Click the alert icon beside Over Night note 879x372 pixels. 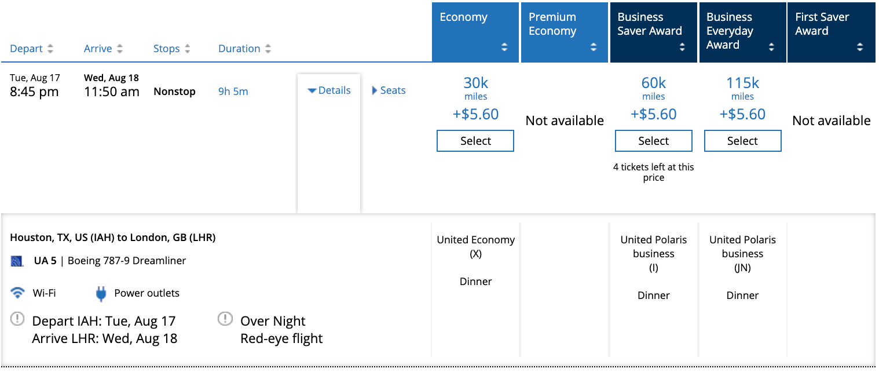225,319
